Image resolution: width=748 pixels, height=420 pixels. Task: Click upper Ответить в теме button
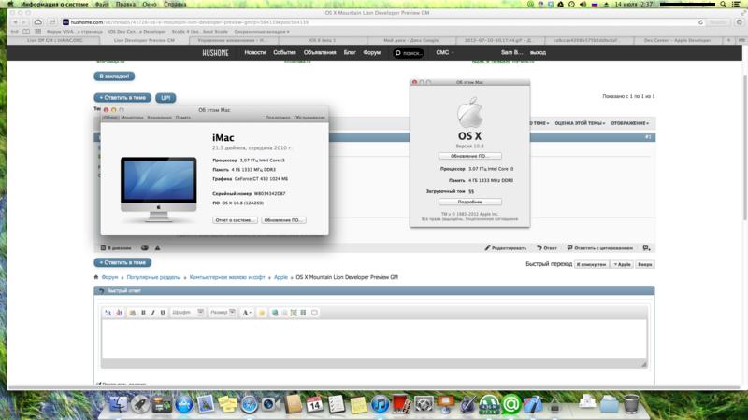pyautogui.click(x=122, y=98)
